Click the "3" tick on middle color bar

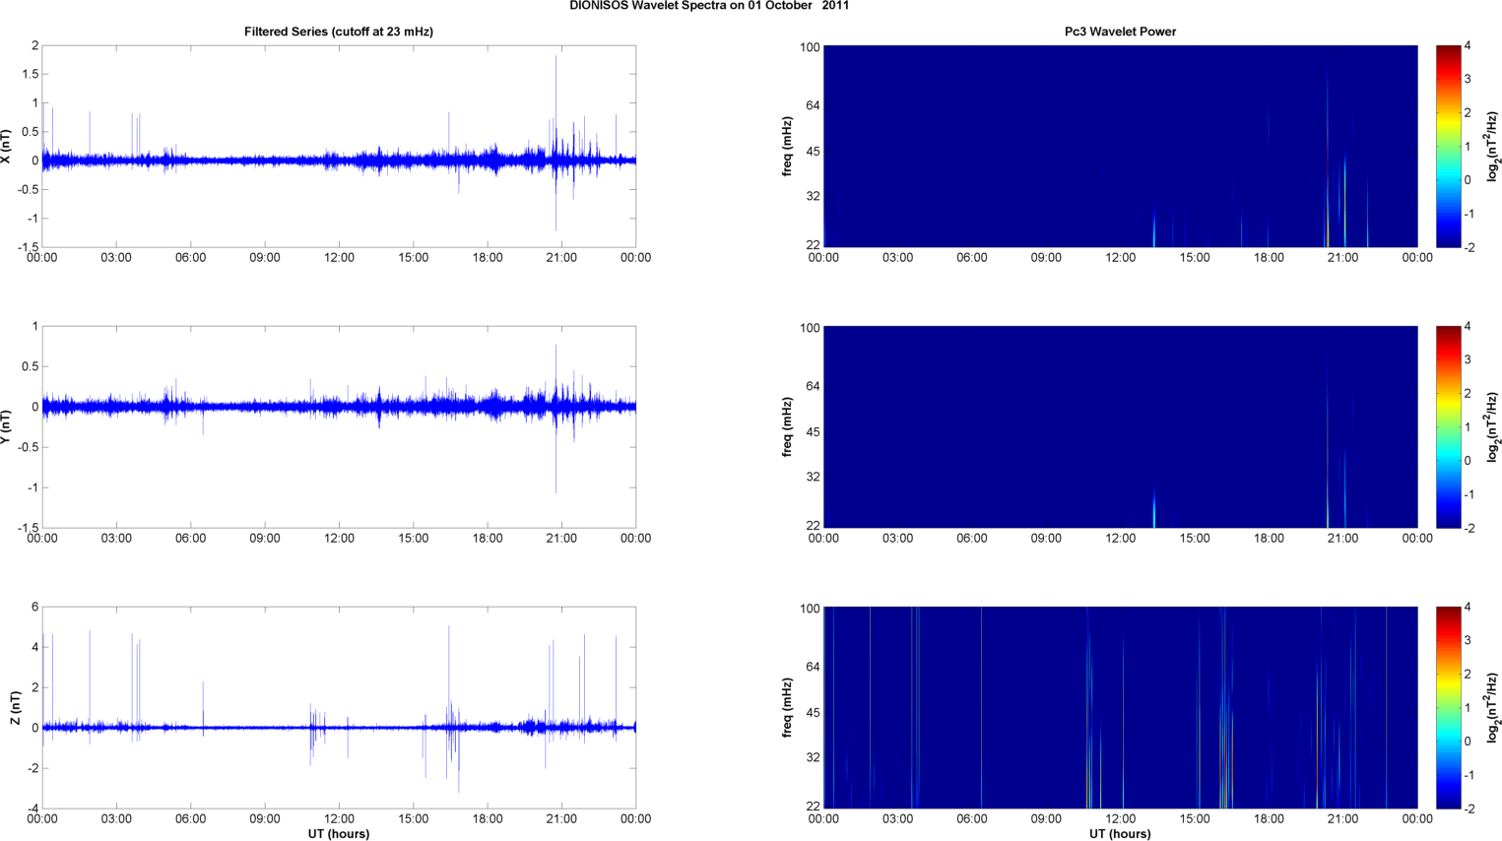point(1468,360)
